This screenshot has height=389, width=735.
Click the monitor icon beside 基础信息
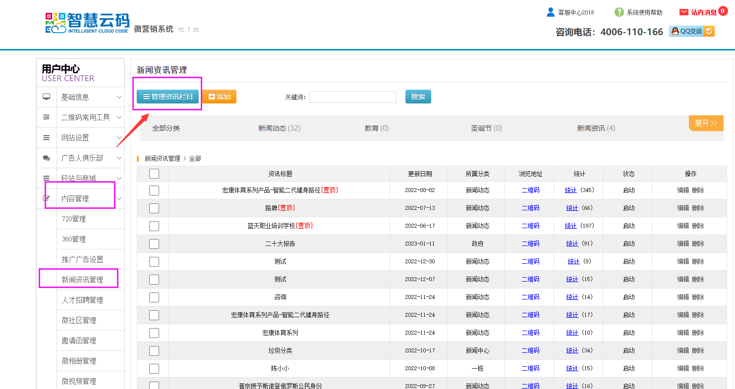[x=46, y=97]
